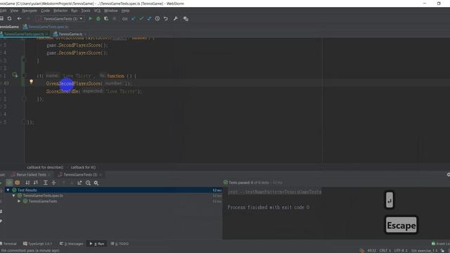This screenshot has width=450, height=253.
Task: Open settings via the wrench icon
Action: click(x=175, y=19)
